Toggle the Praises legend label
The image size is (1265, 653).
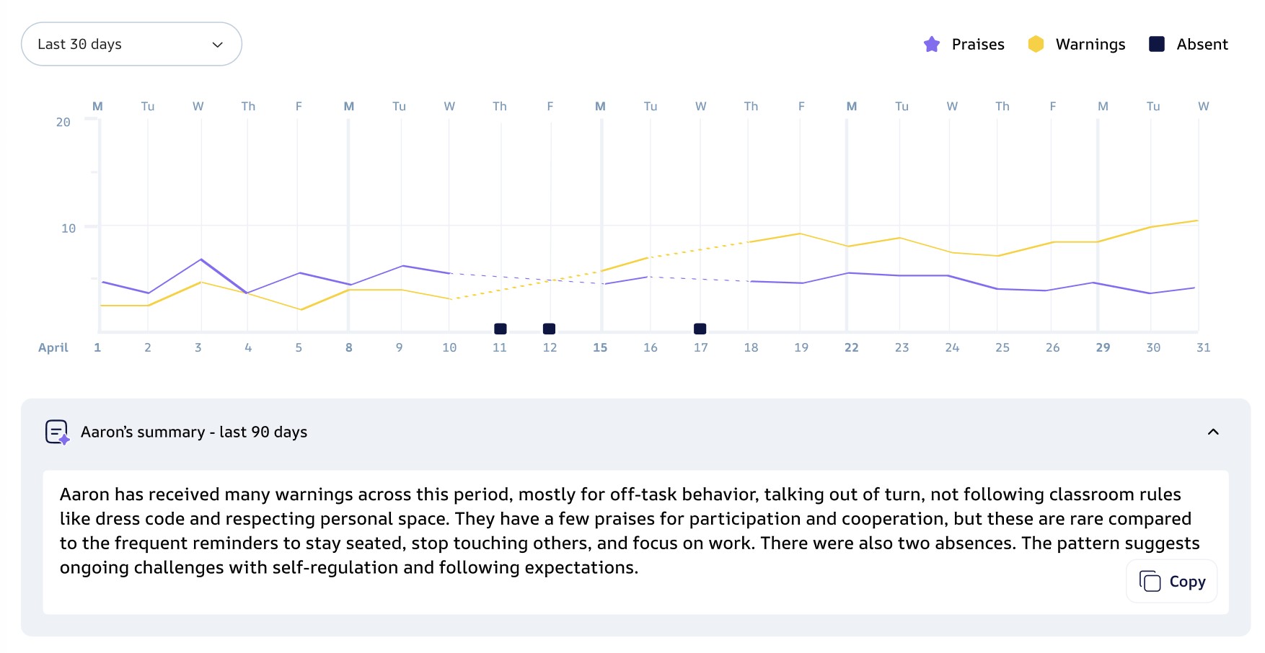coord(978,44)
